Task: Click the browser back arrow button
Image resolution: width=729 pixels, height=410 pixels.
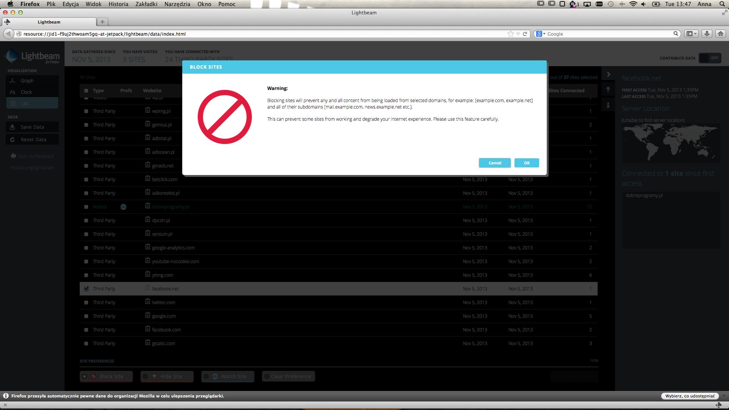Action: point(8,34)
